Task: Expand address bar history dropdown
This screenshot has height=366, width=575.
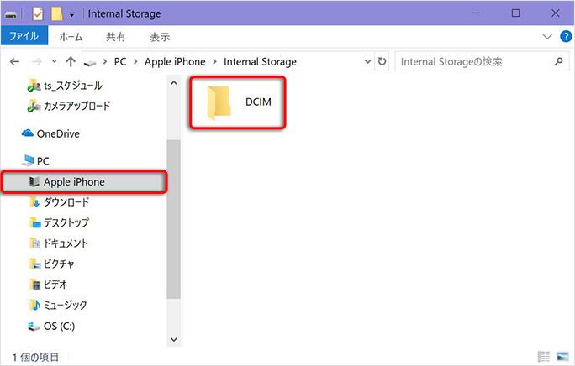Action: 368,61
